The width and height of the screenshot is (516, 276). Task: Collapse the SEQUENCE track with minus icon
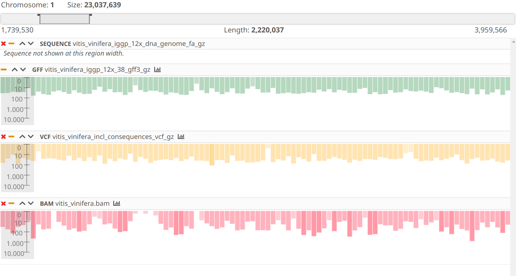click(12, 44)
